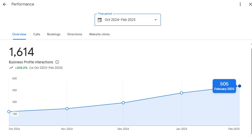Click the October 2024 data point

pos(9,112)
